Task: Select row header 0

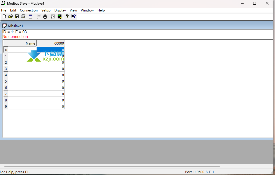Action: click(x=6, y=50)
